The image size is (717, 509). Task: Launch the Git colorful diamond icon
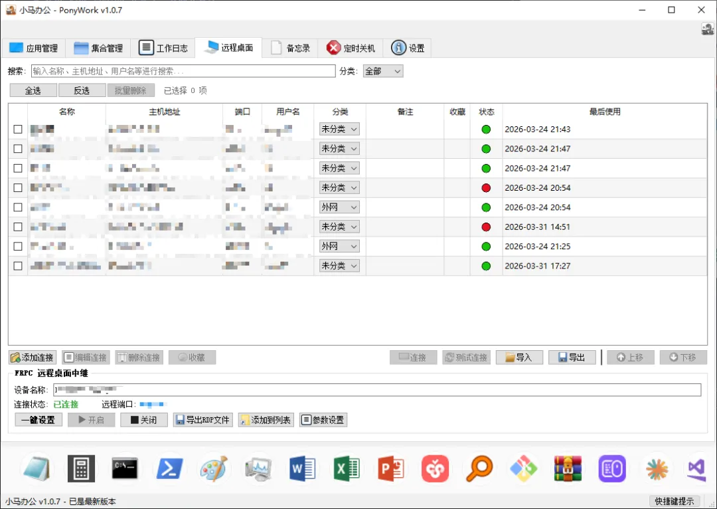pos(524,468)
